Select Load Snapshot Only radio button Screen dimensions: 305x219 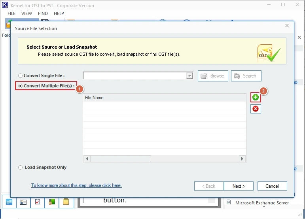20,167
